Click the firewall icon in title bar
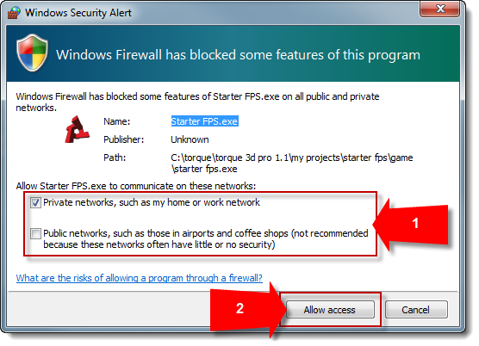Viewport: 479px width, 346px height. click(14, 13)
